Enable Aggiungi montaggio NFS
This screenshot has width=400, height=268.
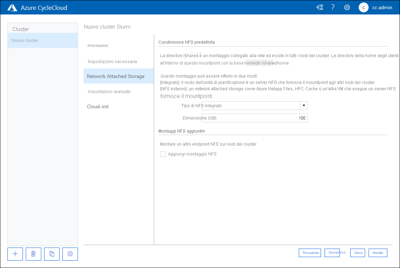pyautogui.click(x=163, y=154)
